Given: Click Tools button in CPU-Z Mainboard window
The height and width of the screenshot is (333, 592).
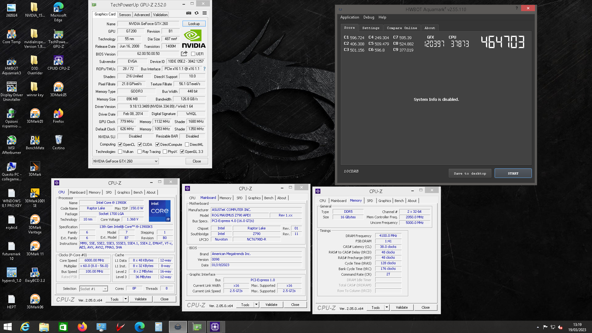Looking at the screenshot, I should pyautogui.click(x=245, y=305).
